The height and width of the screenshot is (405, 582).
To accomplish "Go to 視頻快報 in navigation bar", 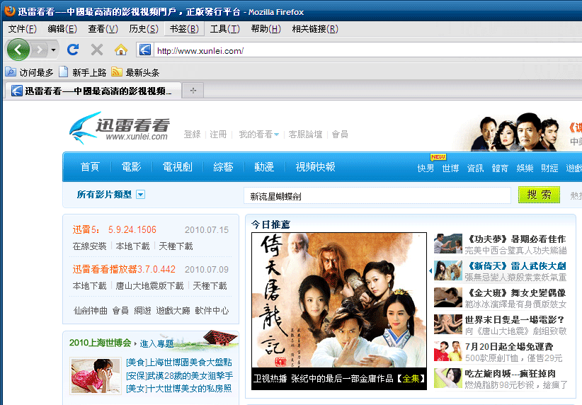I will pyautogui.click(x=315, y=167).
